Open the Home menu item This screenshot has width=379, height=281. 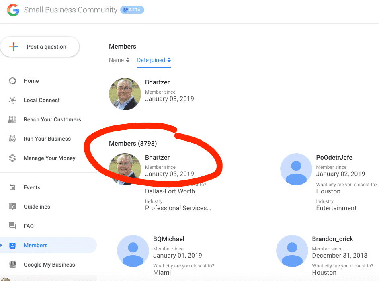[31, 81]
